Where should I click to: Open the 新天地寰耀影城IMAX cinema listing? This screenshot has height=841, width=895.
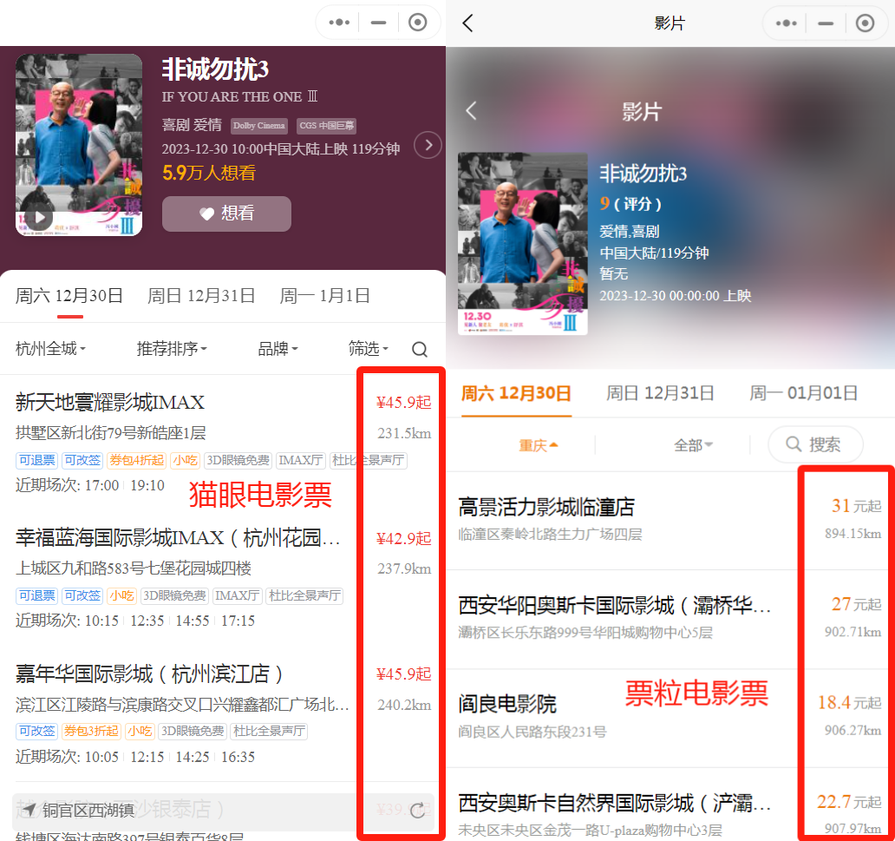tap(110, 403)
